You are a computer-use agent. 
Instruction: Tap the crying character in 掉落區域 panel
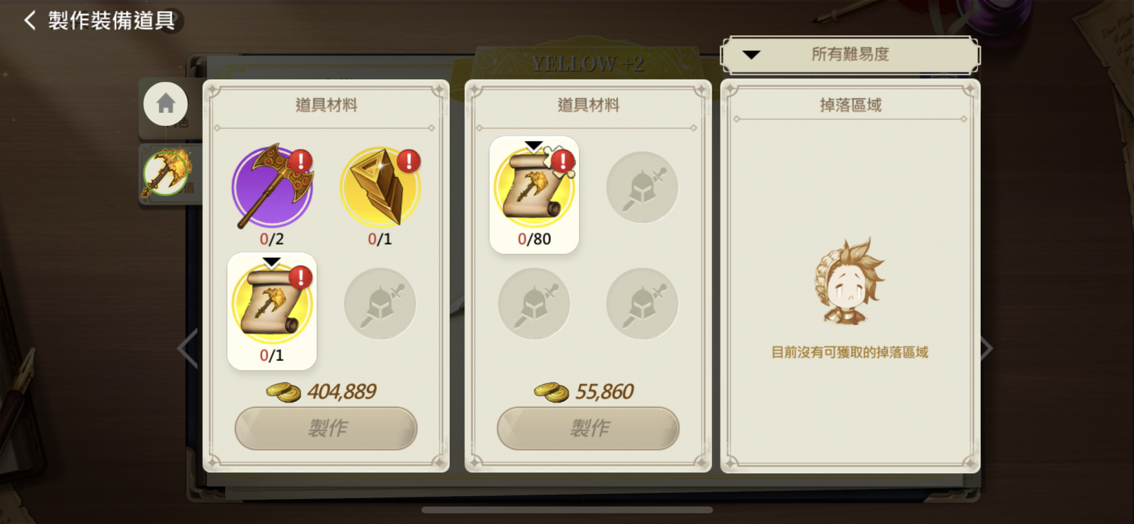point(849,281)
